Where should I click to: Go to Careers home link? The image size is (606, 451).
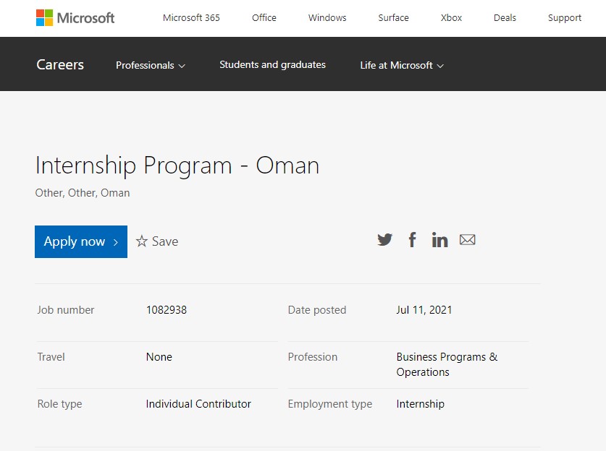(60, 64)
